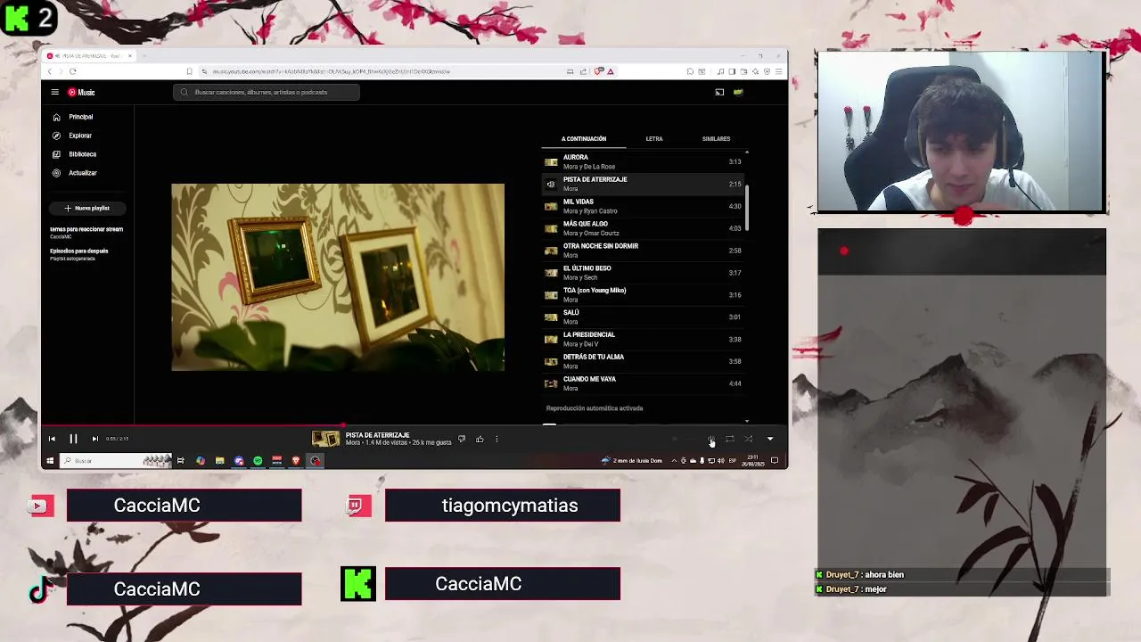Collapse the player page with down arrow
The image size is (1141, 642).
pyautogui.click(x=770, y=439)
